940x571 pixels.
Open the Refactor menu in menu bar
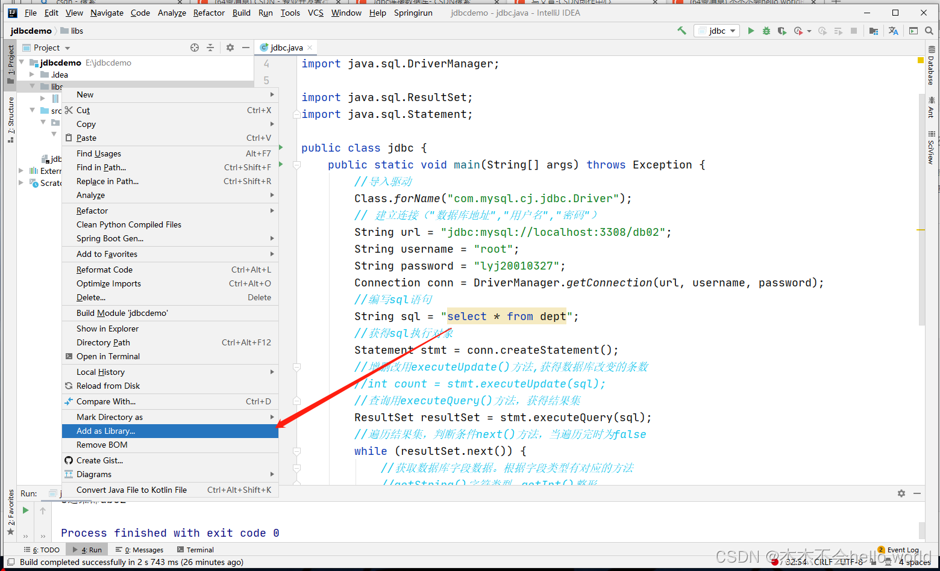tap(208, 13)
